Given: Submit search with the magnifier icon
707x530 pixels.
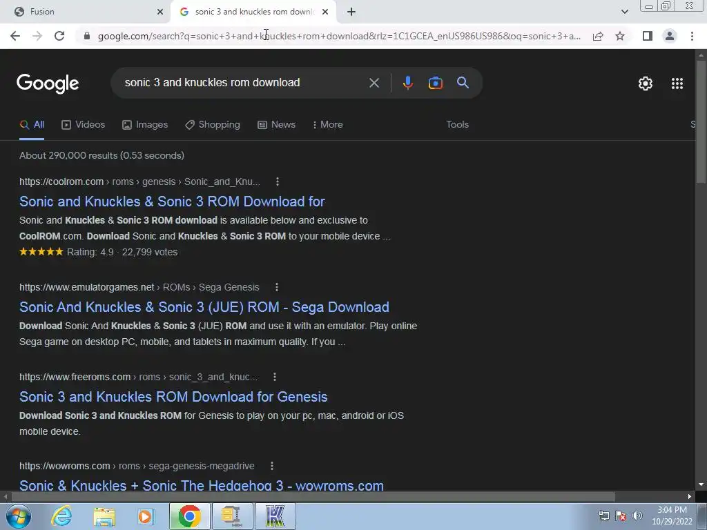Looking at the screenshot, I should click(x=463, y=83).
